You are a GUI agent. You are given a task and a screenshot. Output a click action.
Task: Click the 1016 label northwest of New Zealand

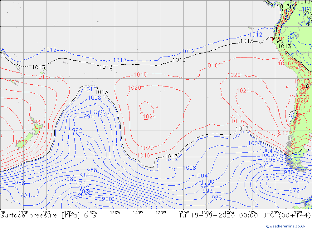[x=42, y=77]
